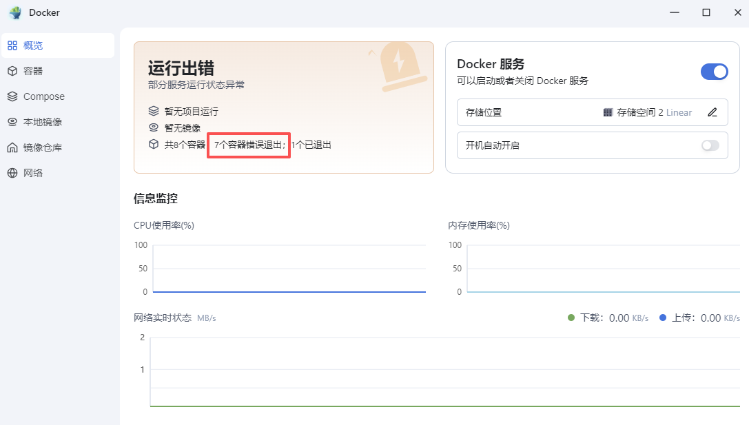Click the blue 上传 legend dot
This screenshot has width=749, height=425.
pyautogui.click(x=663, y=318)
